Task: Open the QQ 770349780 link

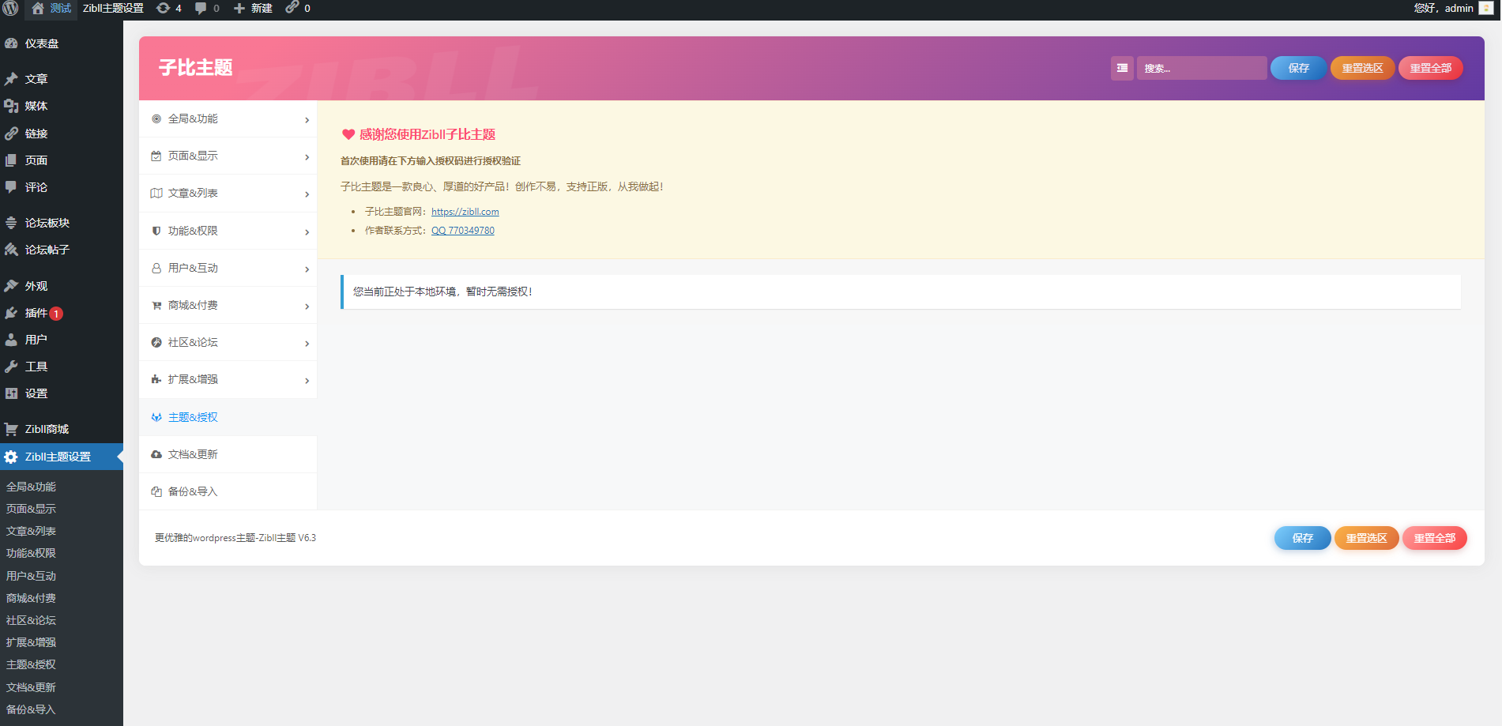Action: click(x=463, y=231)
